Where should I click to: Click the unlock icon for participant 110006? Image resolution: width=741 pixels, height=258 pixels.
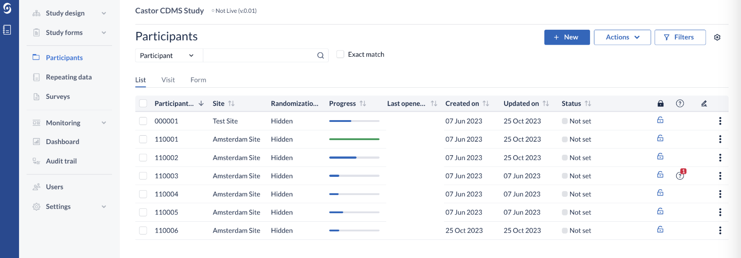(660, 229)
